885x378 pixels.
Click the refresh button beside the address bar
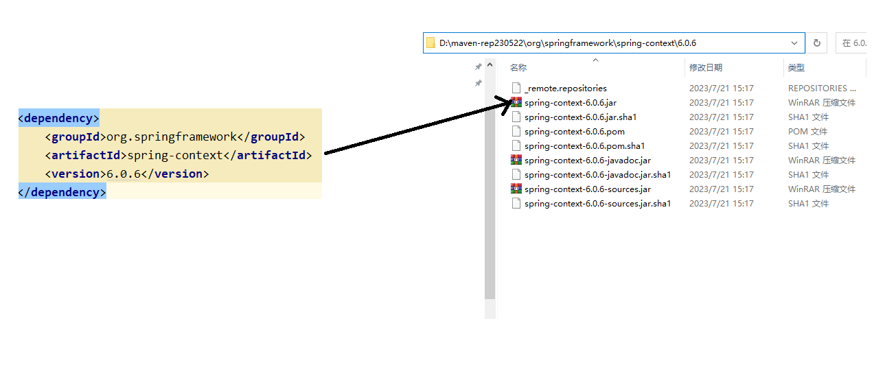tap(816, 43)
